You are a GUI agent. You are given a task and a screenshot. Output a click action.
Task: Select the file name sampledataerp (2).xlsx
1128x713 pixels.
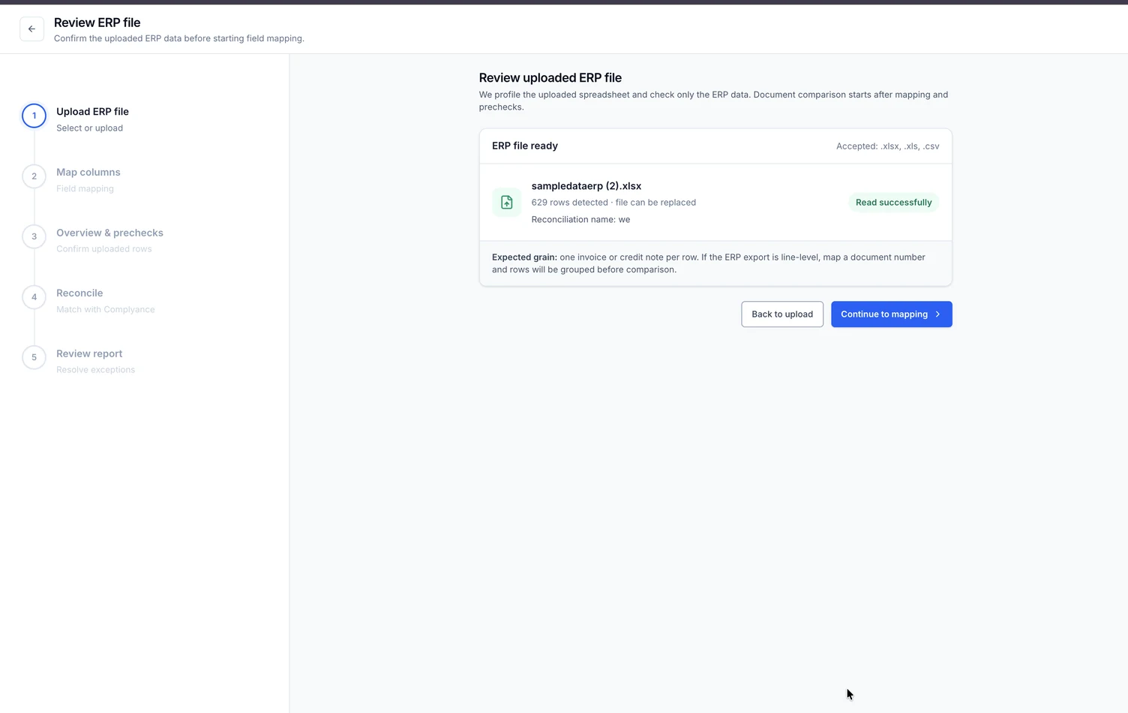586,186
